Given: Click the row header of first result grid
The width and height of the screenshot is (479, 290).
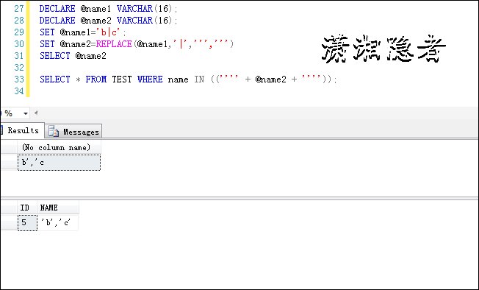Looking at the screenshot, I should 9,163.
